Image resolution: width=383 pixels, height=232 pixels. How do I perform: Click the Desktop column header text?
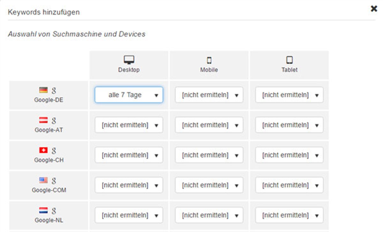pos(129,70)
